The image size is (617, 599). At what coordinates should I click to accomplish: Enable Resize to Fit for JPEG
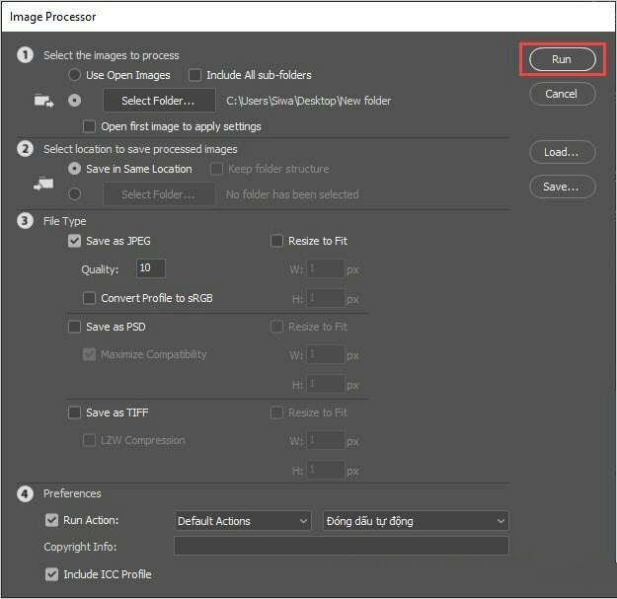tap(276, 241)
